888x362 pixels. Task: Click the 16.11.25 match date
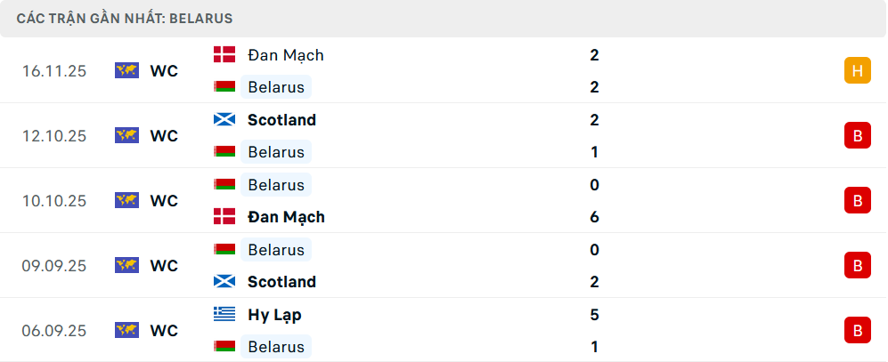coord(54,70)
